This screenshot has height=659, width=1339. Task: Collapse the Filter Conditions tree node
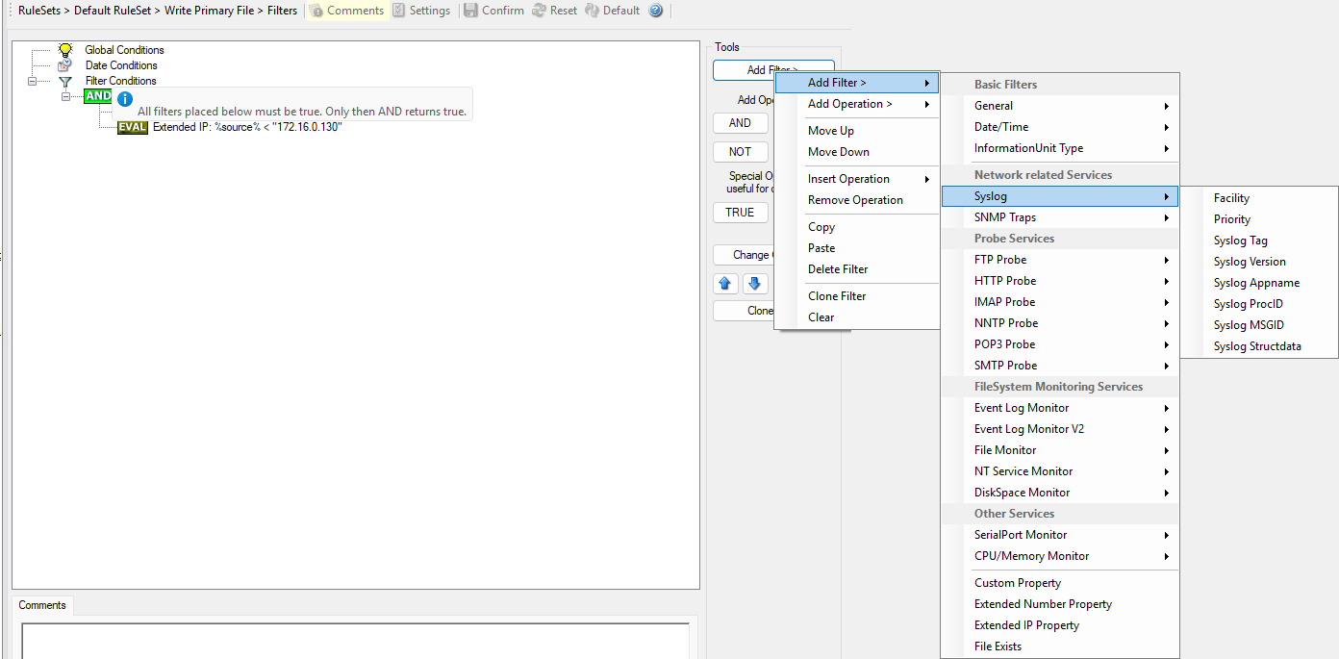click(32, 81)
